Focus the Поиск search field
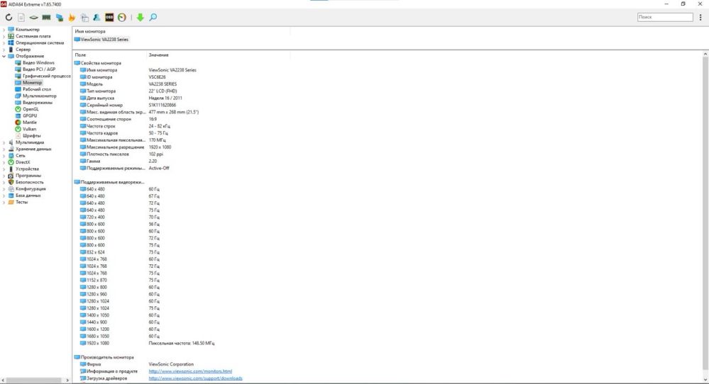Screen dimensions: 709x384 pos(665,17)
